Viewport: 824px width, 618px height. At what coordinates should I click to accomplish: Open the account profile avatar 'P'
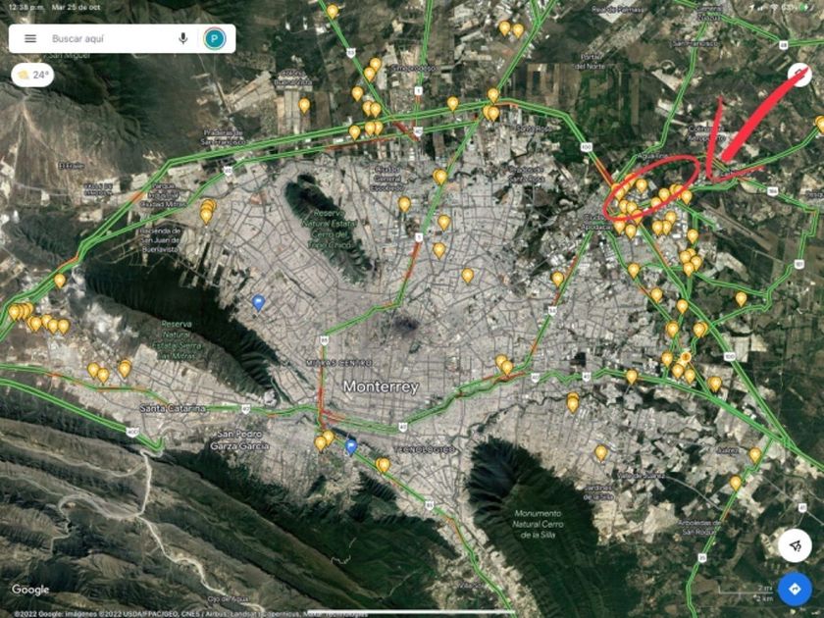[x=215, y=38]
